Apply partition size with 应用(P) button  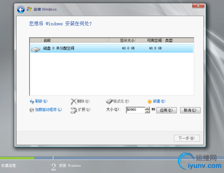tap(167, 110)
